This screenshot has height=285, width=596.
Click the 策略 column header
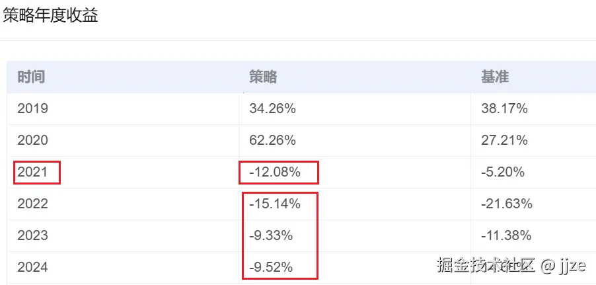point(263,77)
